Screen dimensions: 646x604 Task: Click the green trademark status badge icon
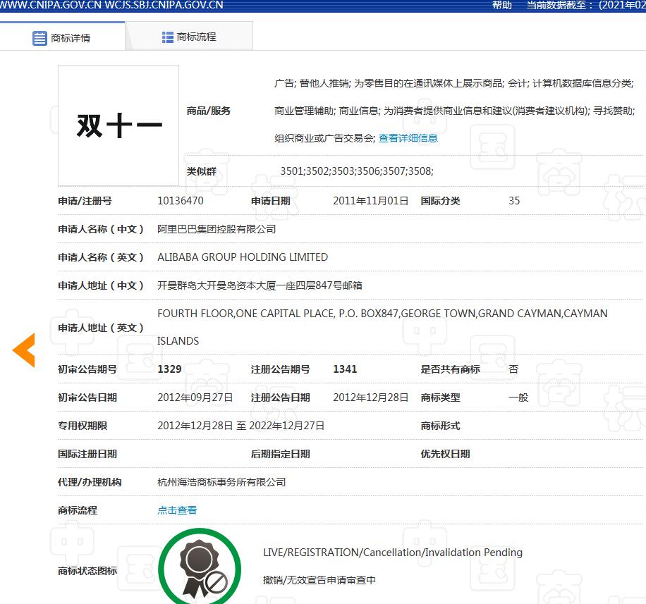pyautogui.click(x=200, y=567)
